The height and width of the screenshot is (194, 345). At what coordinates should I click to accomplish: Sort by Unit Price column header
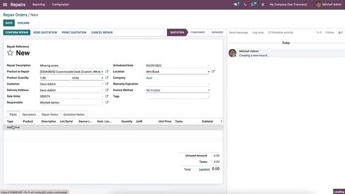pos(165,121)
